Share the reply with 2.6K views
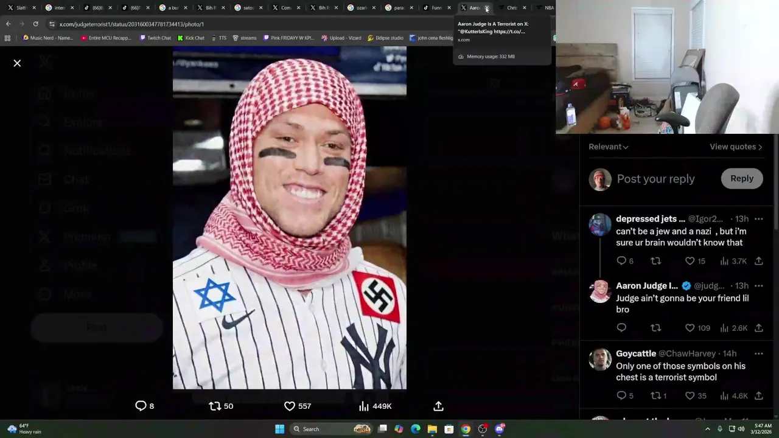Screen dimensions: 779x438 [758, 328]
